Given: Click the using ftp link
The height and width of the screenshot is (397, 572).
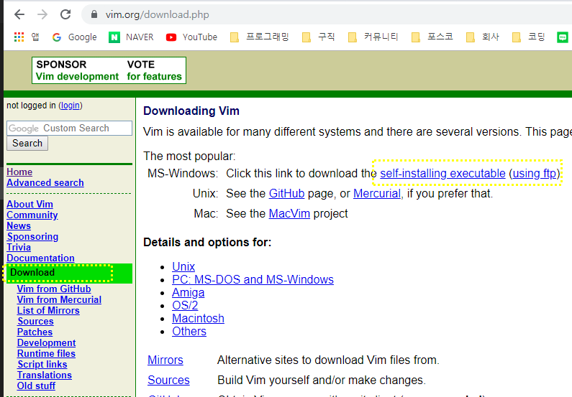Looking at the screenshot, I should [x=535, y=174].
